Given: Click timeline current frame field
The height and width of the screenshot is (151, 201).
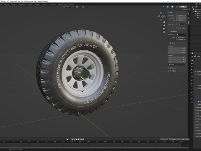Looking at the screenshot, I should point(164,139).
